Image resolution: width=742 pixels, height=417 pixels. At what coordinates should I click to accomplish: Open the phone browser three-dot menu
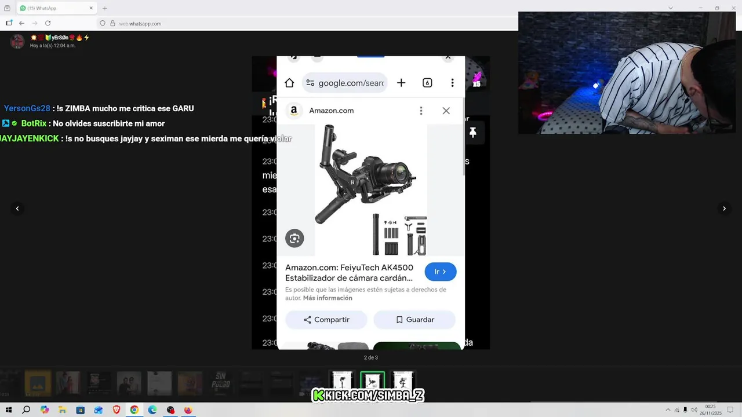pyautogui.click(x=452, y=83)
